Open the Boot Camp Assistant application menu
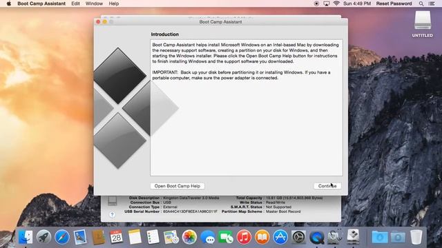 click(41, 3)
